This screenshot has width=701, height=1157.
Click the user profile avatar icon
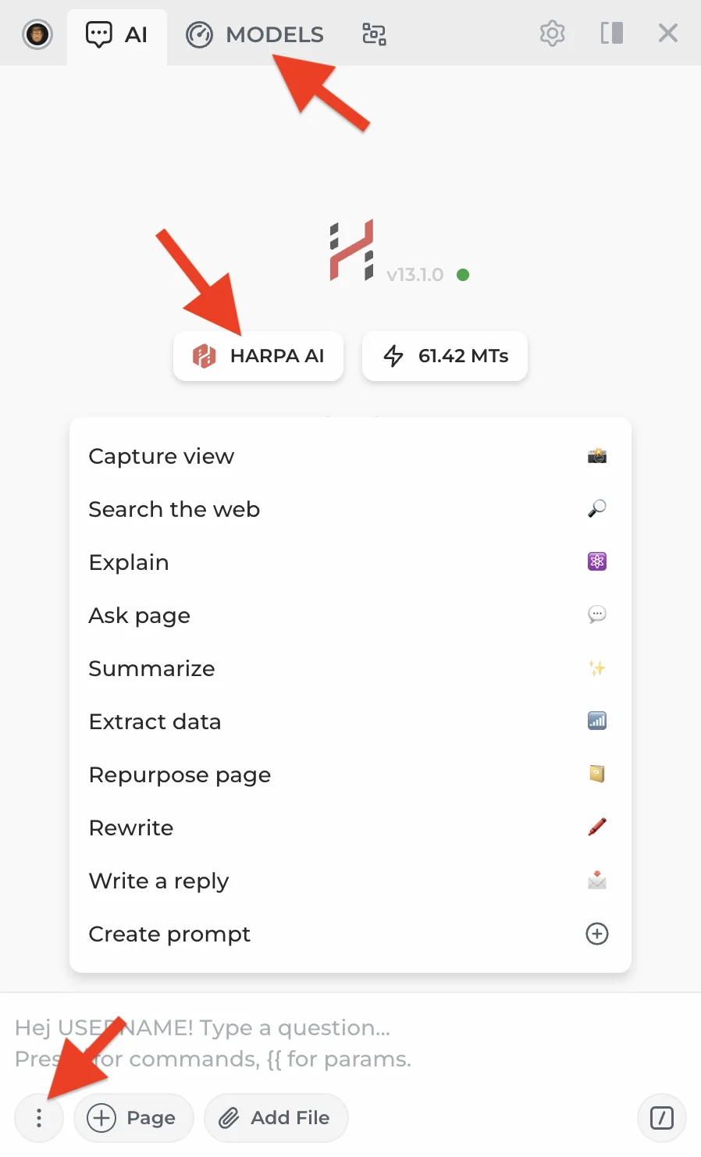click(37, 34)
